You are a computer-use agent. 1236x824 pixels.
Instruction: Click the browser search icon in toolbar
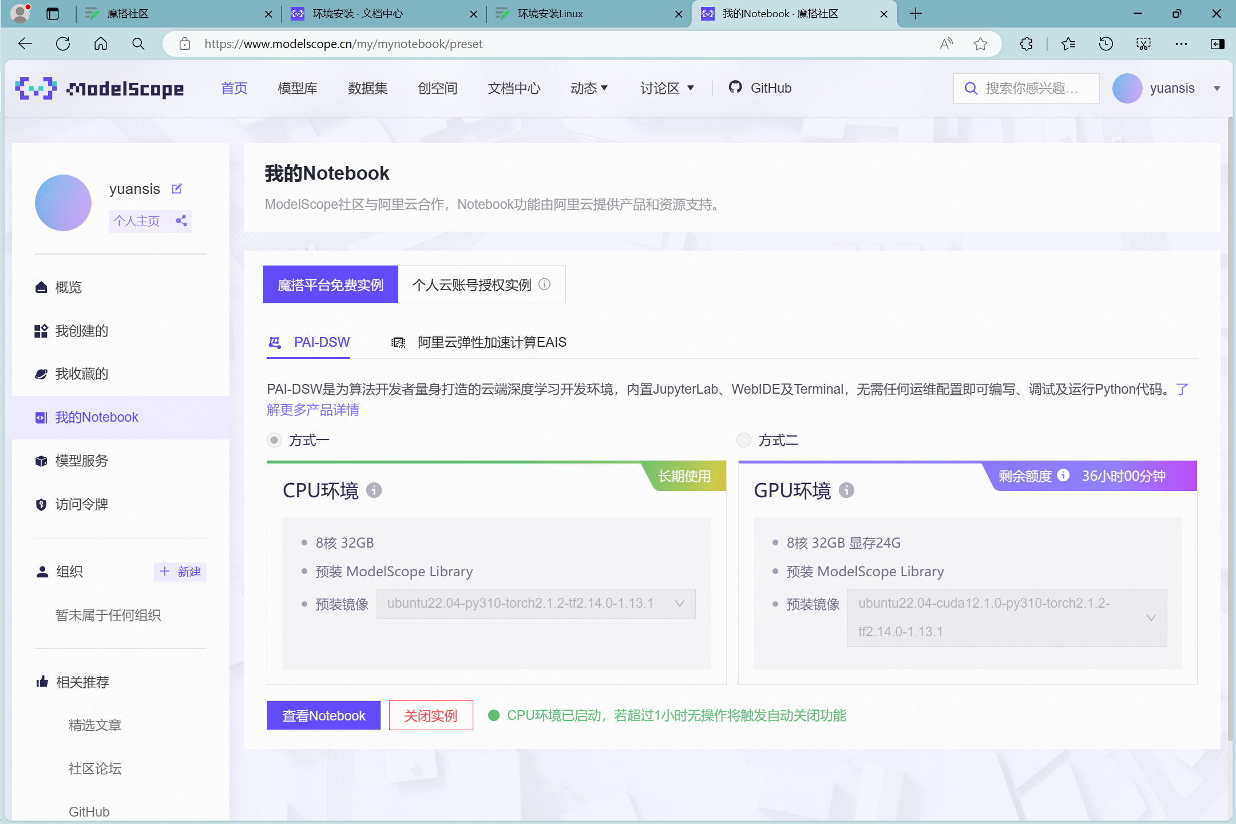point(138,43)
